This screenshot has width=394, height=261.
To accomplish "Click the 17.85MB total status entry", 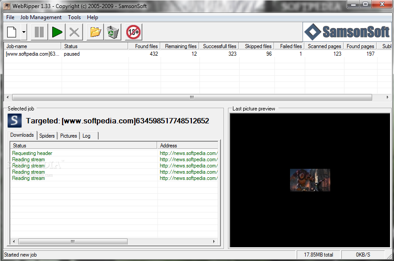I will (x=318, y=255).
